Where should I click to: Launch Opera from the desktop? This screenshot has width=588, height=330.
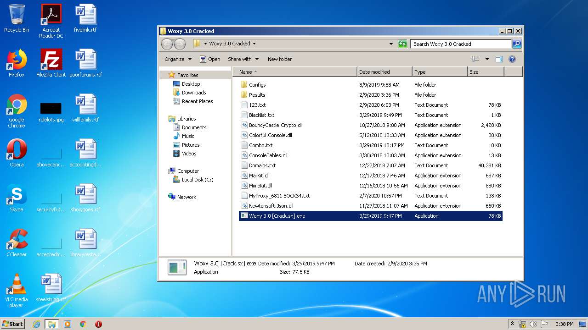coord(17,153)
